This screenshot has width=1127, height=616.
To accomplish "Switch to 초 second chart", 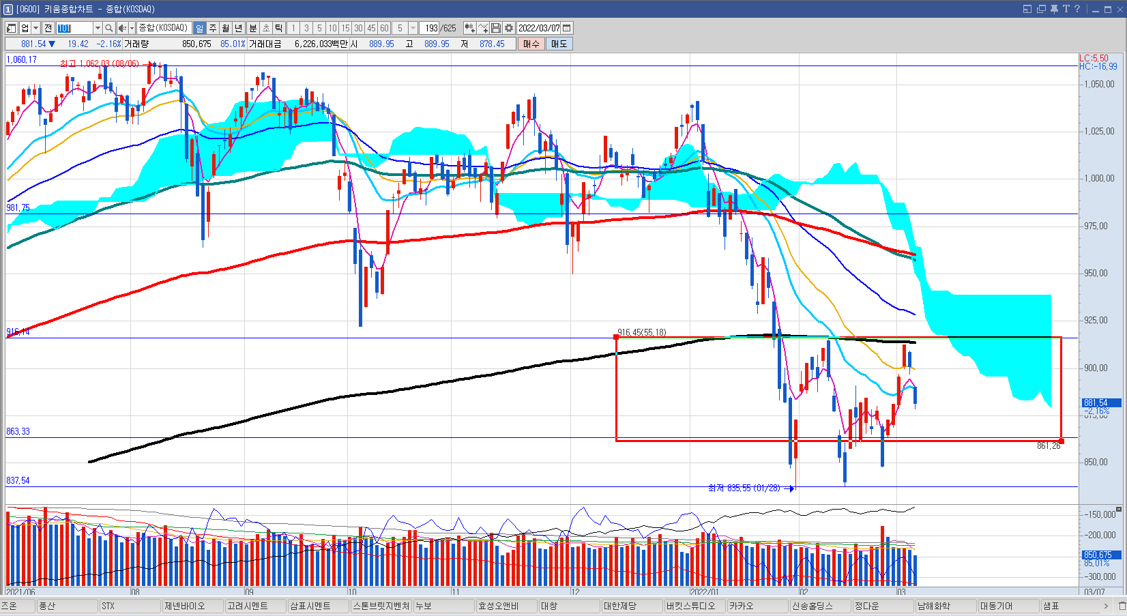I will click(266, 28).
